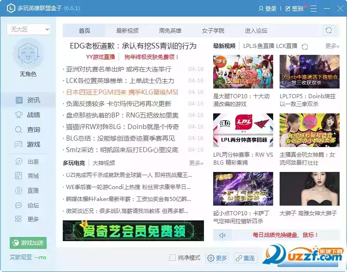Open the LPL两分钟赛事回顾 thumbnail
This screenshot has height=272, width=347.
[243, 130]
